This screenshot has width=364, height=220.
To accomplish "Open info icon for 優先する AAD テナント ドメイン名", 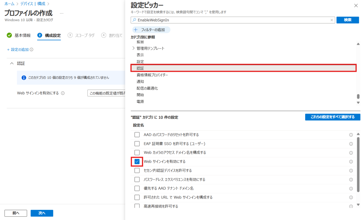I will (x=351, y=188).
